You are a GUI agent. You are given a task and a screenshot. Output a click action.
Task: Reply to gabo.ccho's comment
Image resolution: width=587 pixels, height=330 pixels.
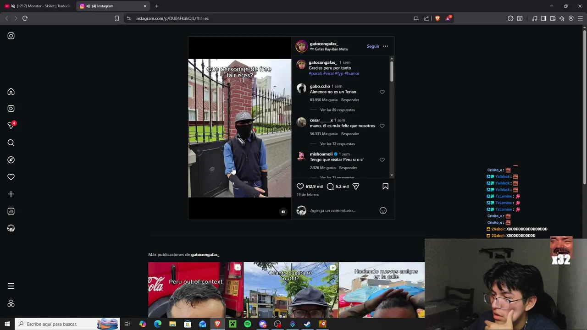(x=350, y=100)
